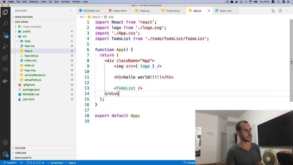This screenshot has width=293, height=165.
Task: Open macOS Spotlight search icon
Action: coord(278,2)
